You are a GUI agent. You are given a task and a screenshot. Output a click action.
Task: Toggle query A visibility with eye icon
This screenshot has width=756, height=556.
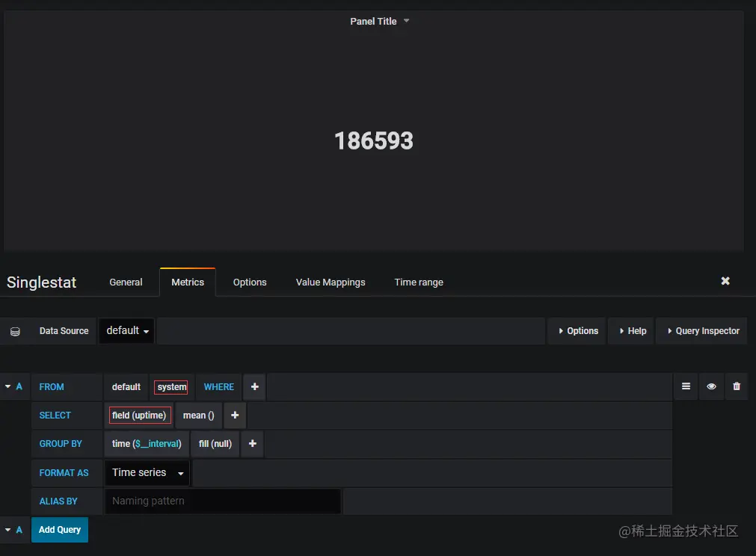[711, 386]
